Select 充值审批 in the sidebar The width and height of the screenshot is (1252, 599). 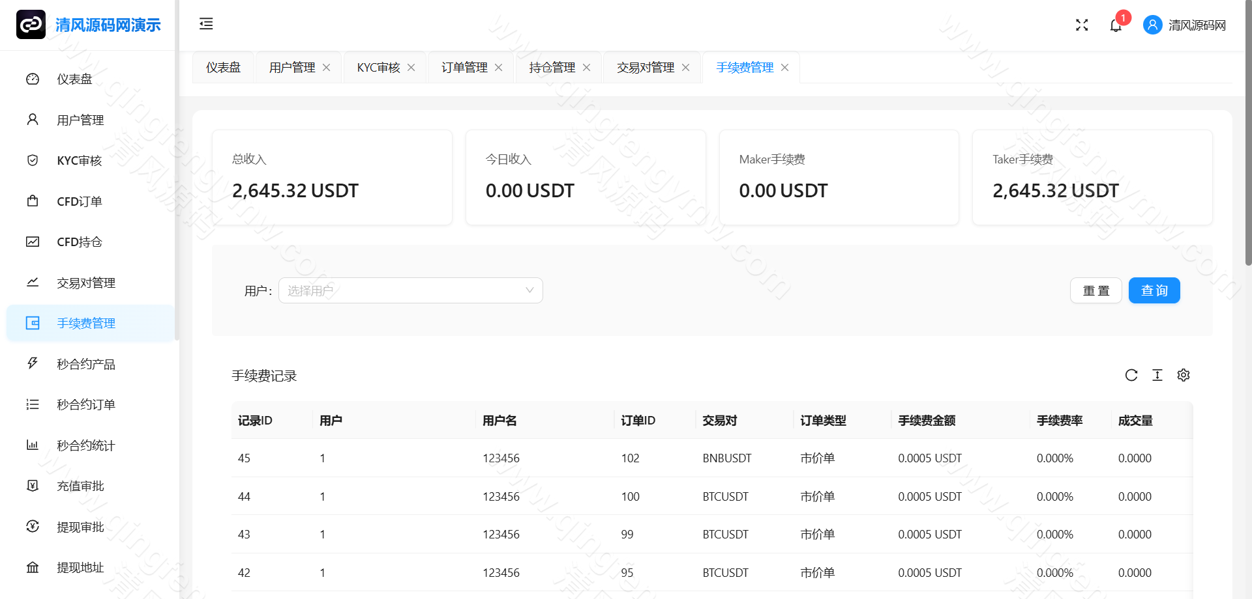80,486
